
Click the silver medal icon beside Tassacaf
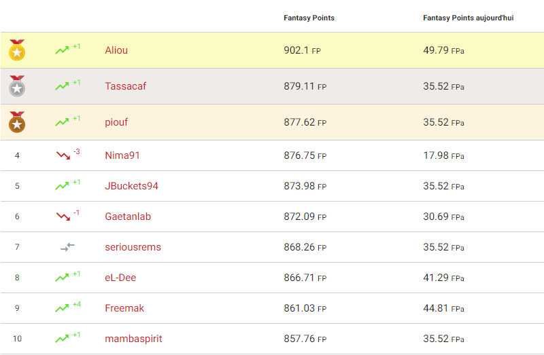pyautogui.click(x=17, y=86)
